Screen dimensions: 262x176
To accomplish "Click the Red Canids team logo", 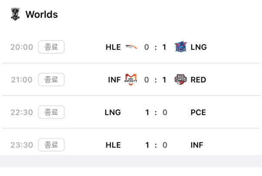I will tap(181, 79).
